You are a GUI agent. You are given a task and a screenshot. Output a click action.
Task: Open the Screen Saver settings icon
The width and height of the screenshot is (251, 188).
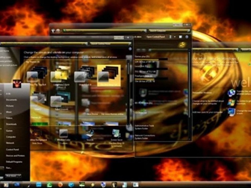[117, 133]
